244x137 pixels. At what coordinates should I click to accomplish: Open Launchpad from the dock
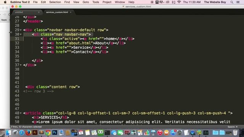(x=15, y=132)
